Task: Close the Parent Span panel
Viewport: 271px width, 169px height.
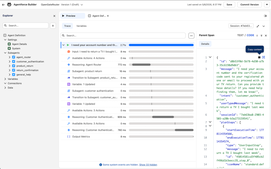Action: pos(266,35)
